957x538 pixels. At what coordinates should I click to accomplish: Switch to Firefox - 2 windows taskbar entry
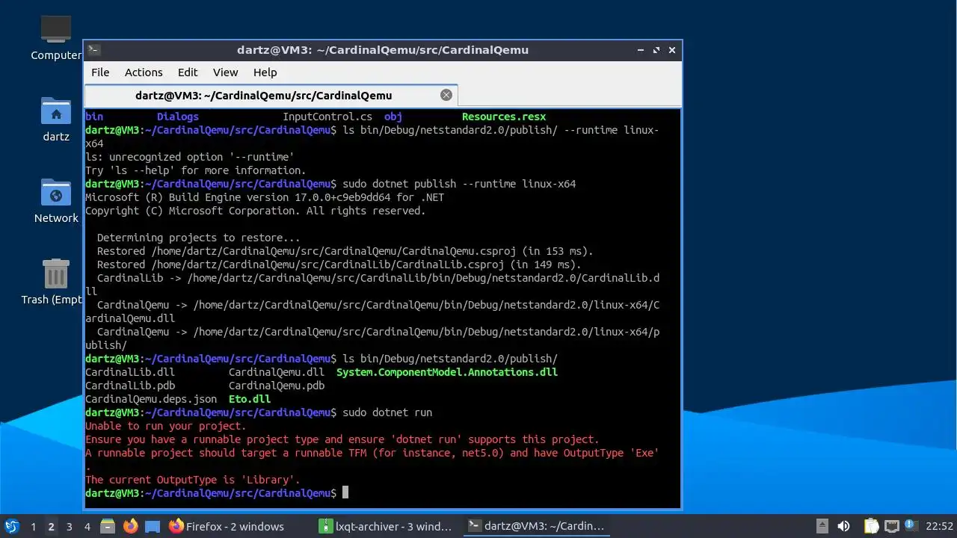pyautogui.click(x=238, y=526)
